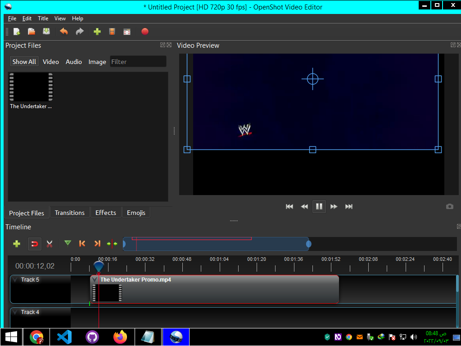Create a new project from toolbar

coord(17,32)
